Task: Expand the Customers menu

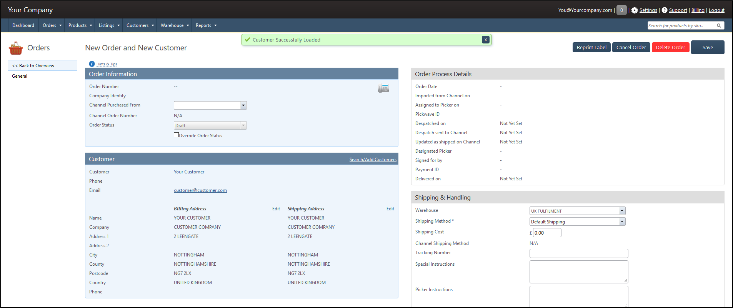Action: (x=140, y=25)
